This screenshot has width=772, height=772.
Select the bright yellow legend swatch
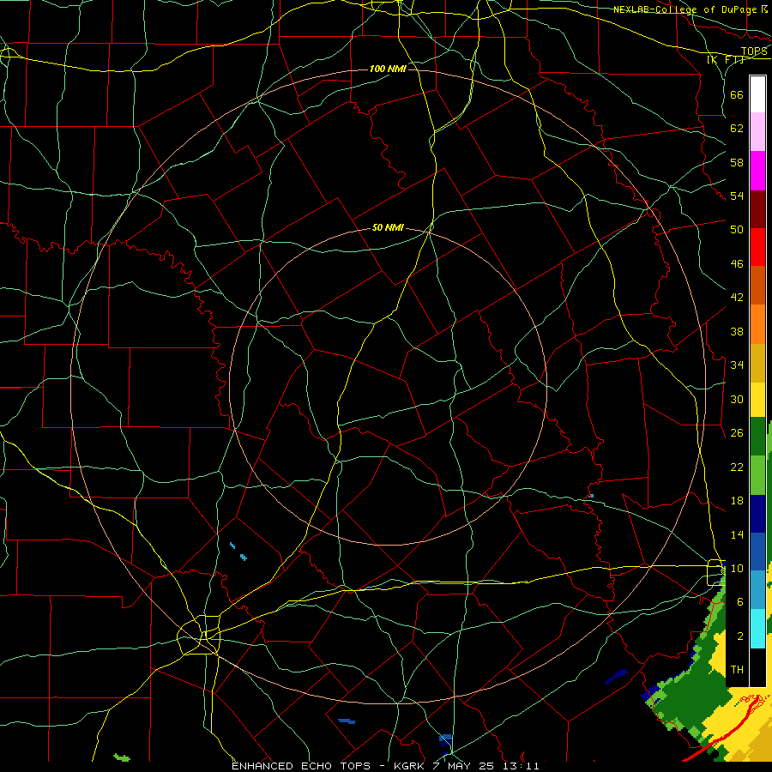pos(757,400)
